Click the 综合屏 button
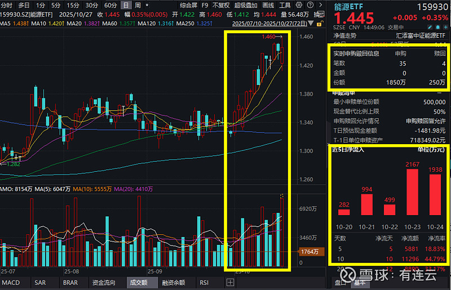Viewport: 451px width, 290px height. (189, 5)
